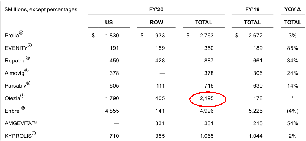Click the FY'19 header

click(253, 9)
